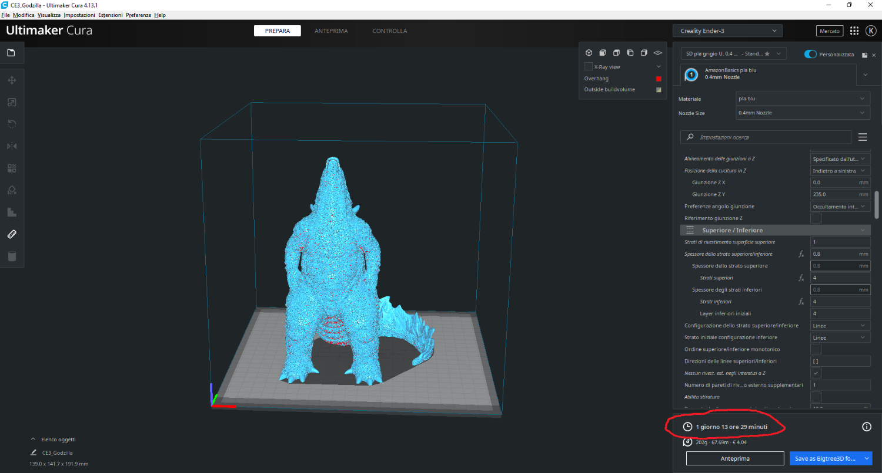Select the ruler Measure tool
Viewport: 882px width, 473px height.
[12, 234]
